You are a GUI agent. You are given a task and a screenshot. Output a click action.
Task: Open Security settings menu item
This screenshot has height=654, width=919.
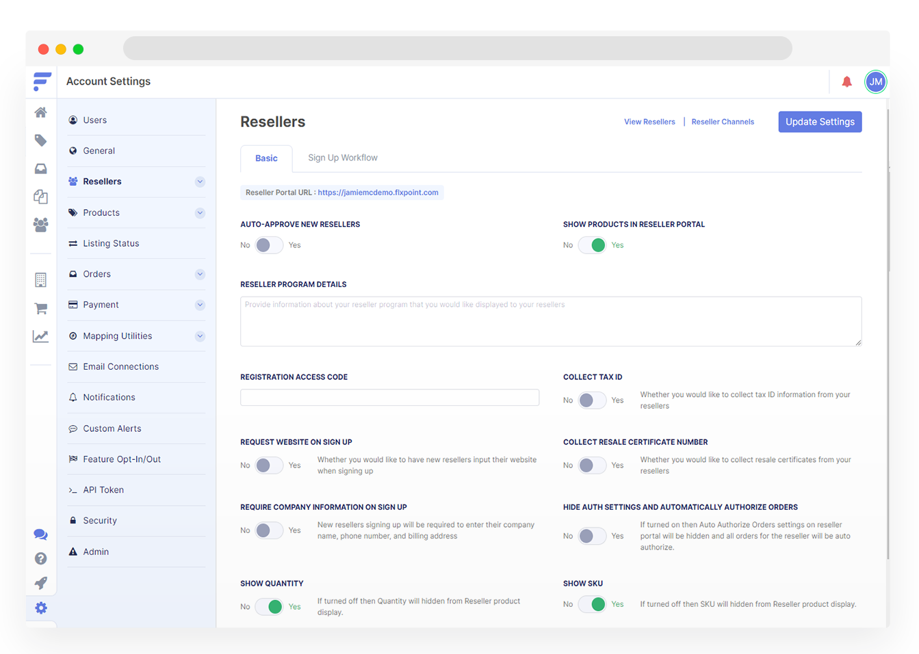pos(137,521)
